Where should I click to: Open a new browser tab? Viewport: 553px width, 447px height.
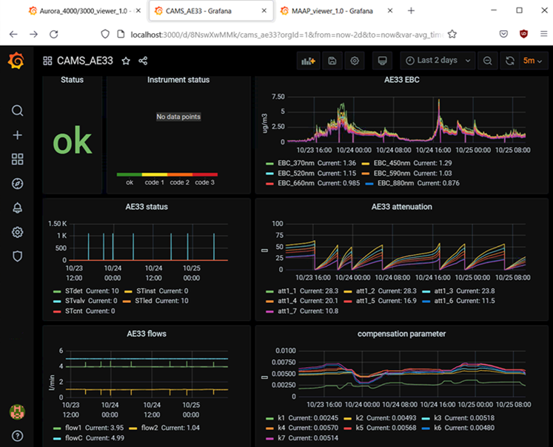coord(411,11)
